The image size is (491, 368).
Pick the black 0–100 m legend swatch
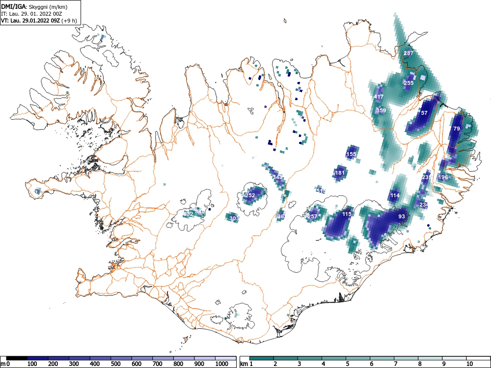pos(17,358)
